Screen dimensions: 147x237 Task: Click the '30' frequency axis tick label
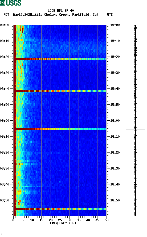[x=69, y=220]
